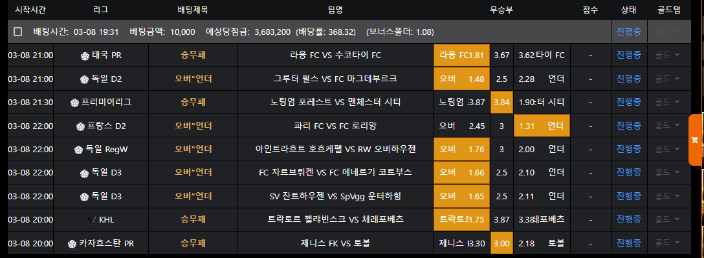Click the 팀명 column header
The height and width of the screenshot is (258, 704).
[x=335, y=10]
